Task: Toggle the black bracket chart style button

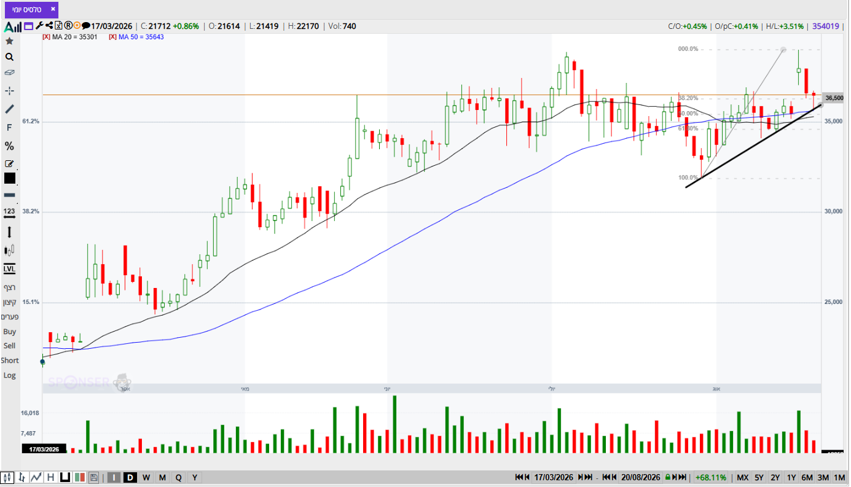Action: (65, 477)
